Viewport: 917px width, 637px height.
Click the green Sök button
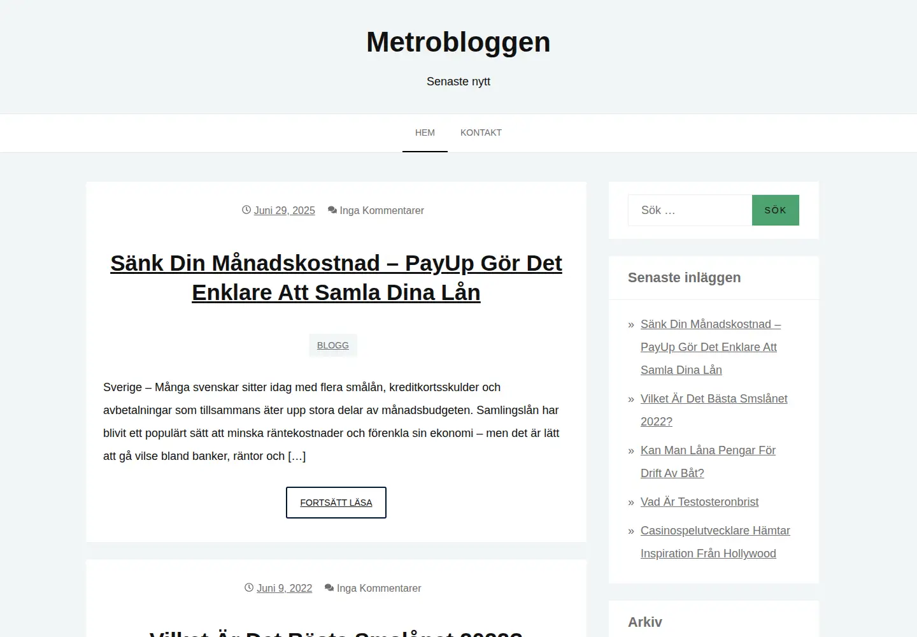(x=776, y=210)
